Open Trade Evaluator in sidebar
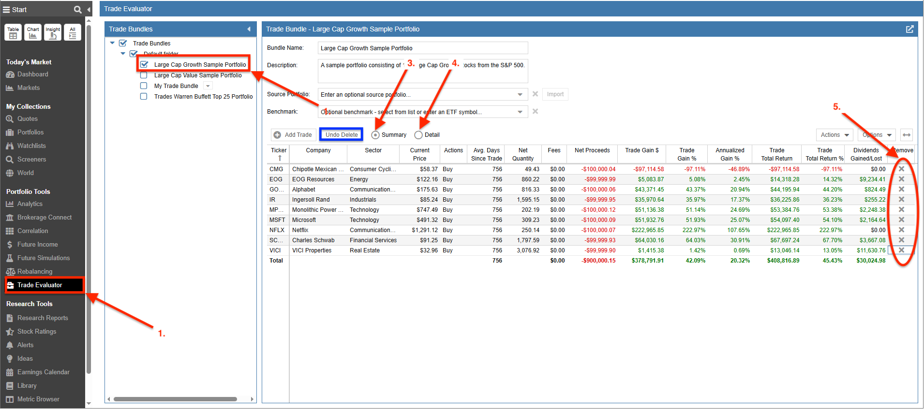The height and width of the screenshot is (411, 924). [45, 285]
